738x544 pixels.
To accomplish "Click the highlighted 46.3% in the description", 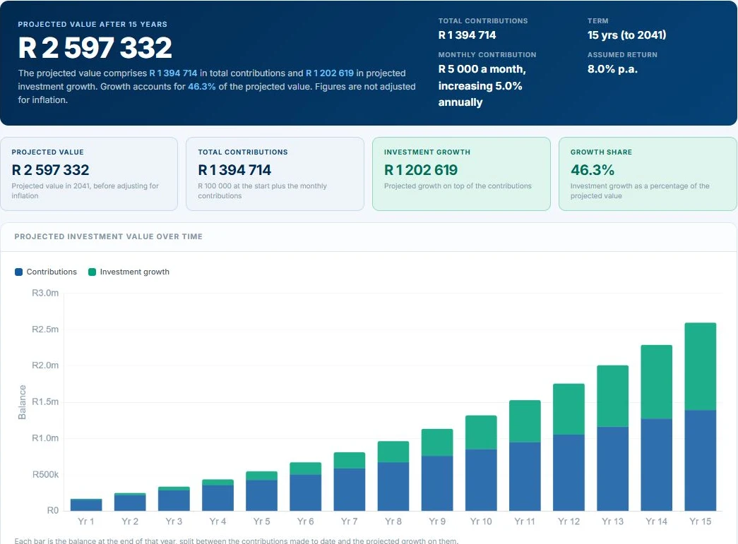I will pos(202,87).
